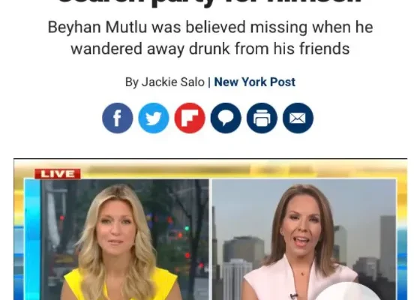Open the New York Post source link
The width and height of the screenshot is (414, 300).
tap(254, 82)
